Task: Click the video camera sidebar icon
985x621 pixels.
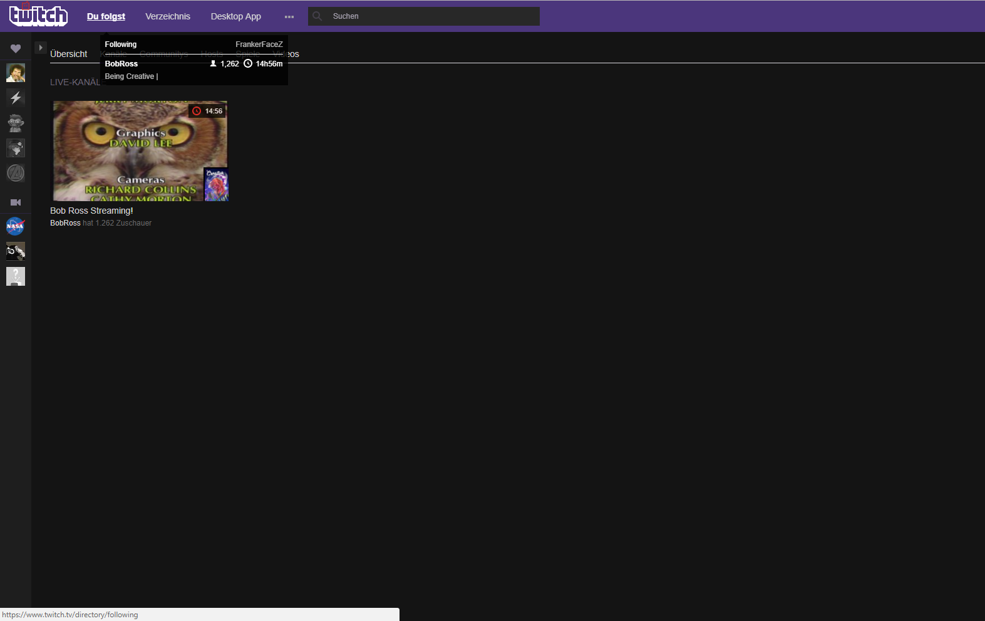Action: (x=16, y=202)
